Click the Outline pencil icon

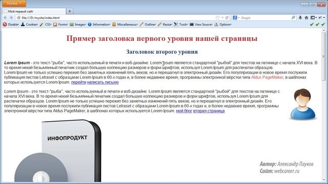tap(141, 25)
